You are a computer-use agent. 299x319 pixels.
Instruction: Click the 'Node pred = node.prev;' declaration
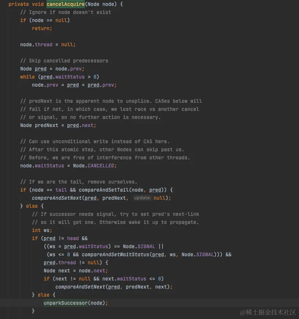point(52,69)
